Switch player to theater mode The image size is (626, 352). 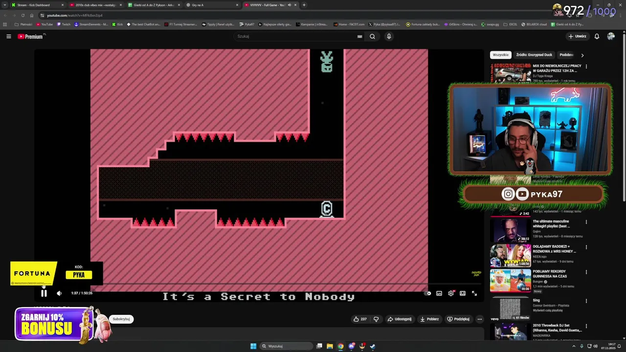point(463,293)
